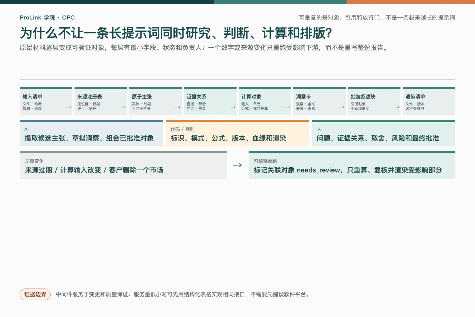Click the text starting 标记关联对象 needs_review
The width and height of the screenshot is (475, 317).
click(348, 170)
